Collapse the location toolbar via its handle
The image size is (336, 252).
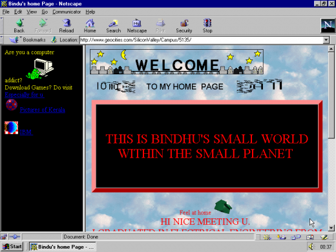(x=2, y=40)
